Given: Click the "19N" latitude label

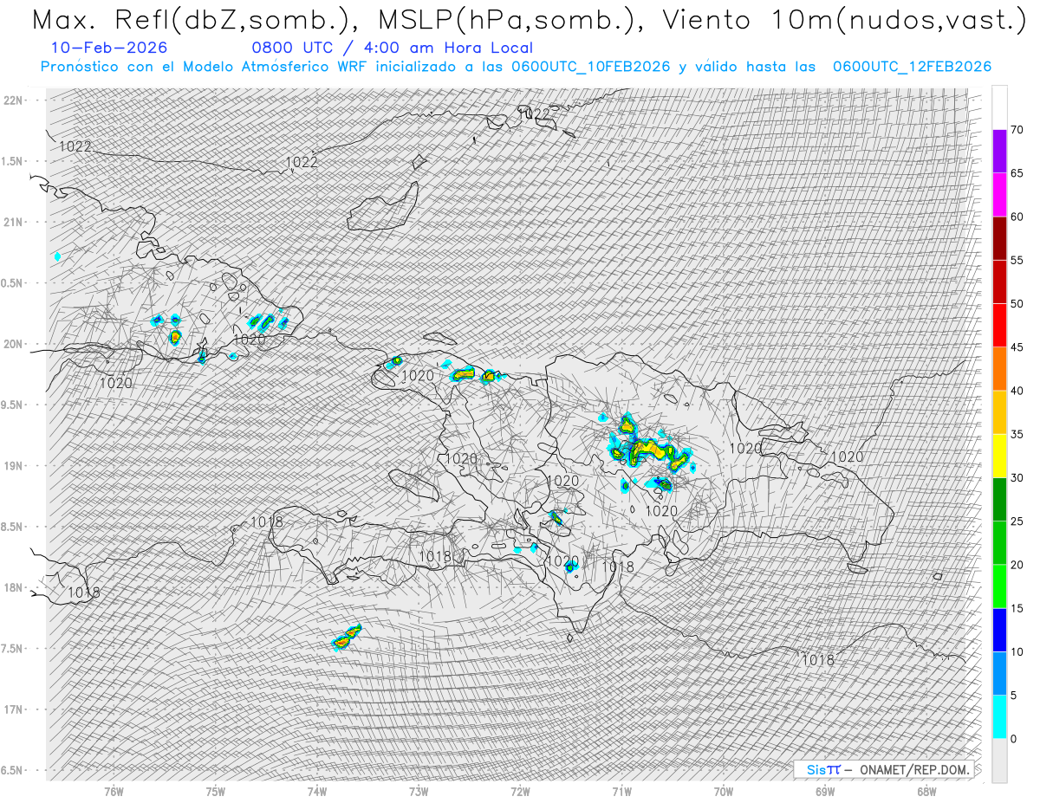Looking at the screenshot, I should point(13,466).
